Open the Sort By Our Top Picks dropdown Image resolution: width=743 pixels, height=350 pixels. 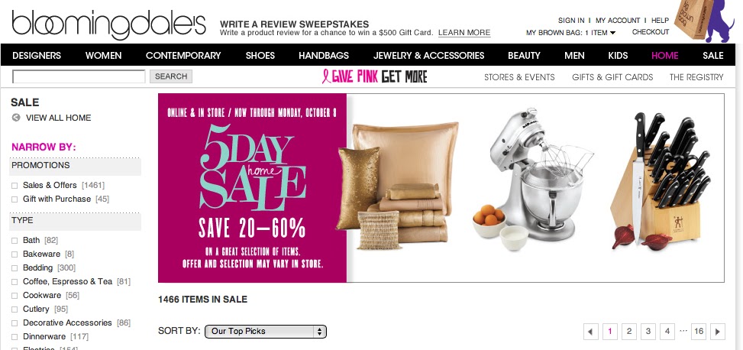coord(266,331)
